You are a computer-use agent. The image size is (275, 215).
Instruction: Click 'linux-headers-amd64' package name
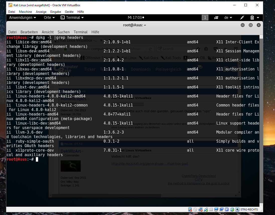coord(37,114)
